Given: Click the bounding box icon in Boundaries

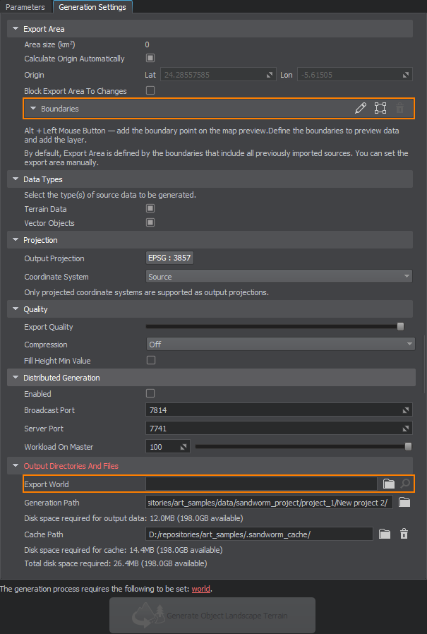Looking at the screenshot, I should point(380,108).
